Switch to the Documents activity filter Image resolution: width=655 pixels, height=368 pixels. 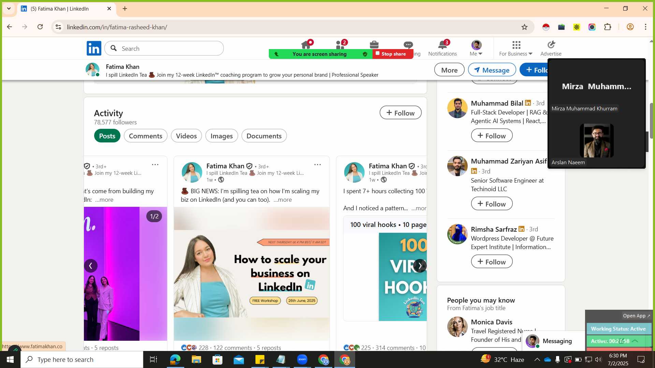point(264,136)
